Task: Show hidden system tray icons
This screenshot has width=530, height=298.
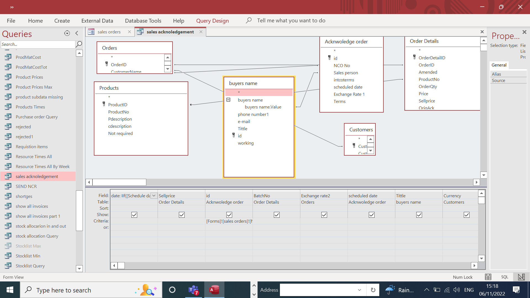Action: tap(426, 290)
